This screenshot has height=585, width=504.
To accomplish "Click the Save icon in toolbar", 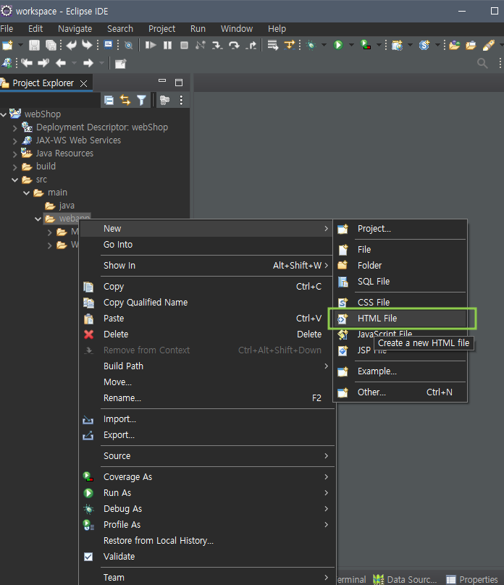I will pyautogui.click(x=34, y=45).
